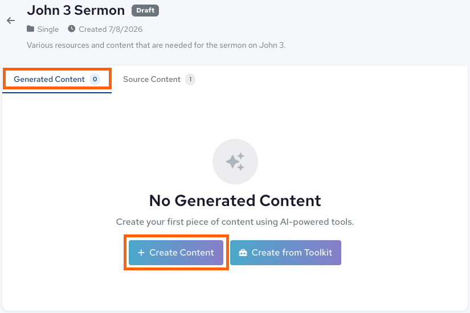Click the plus icon on Create Content
The image size is (470, 313).
tap(141, 253)
